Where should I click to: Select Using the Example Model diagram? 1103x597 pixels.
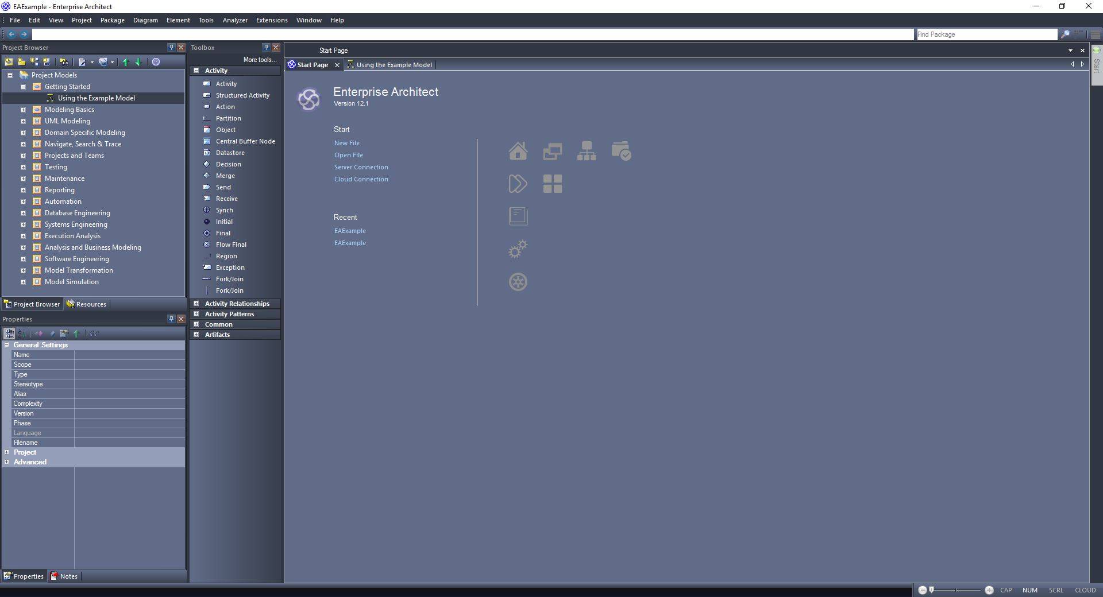[x=96, y=98]
